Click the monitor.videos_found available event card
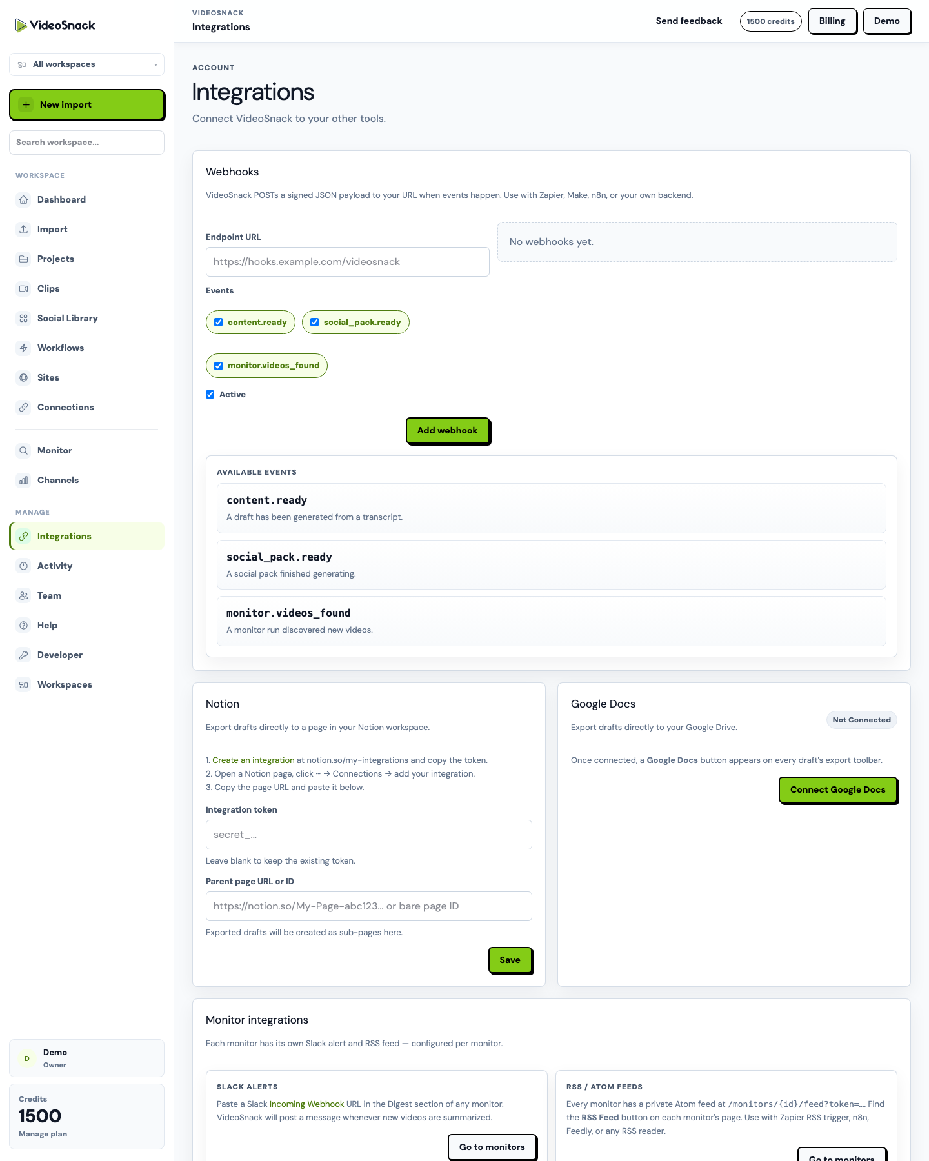 552,621
